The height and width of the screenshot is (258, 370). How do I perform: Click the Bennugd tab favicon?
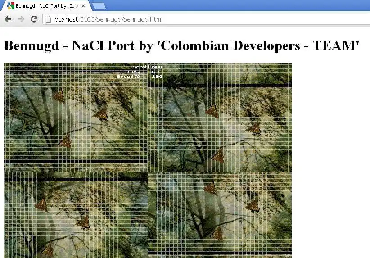11,6
